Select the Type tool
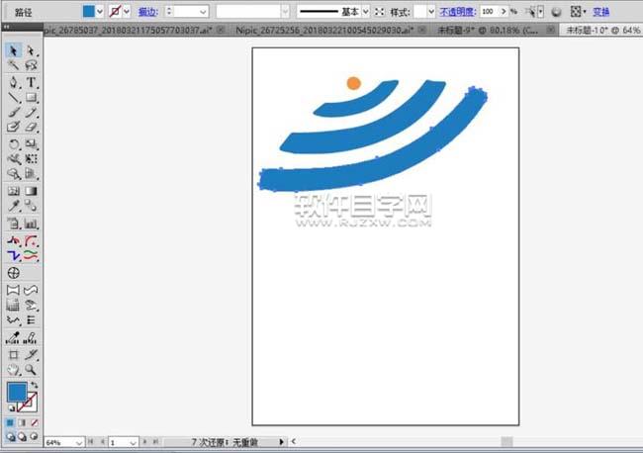 coord(31,82)
